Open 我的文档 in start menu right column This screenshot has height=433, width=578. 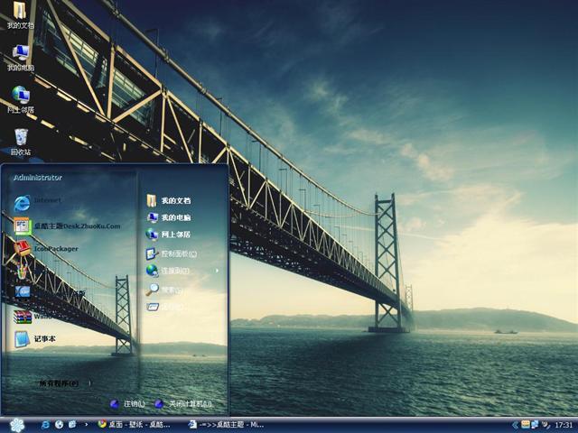[175, 200]
